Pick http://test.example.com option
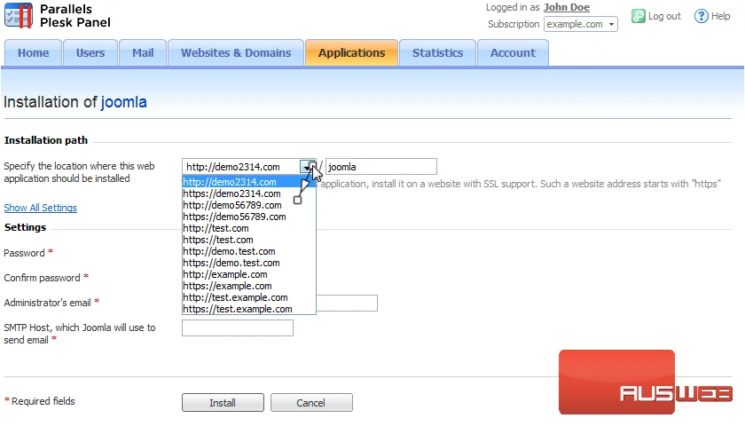This screenshot has height=426, width=745. pos(249,297)
